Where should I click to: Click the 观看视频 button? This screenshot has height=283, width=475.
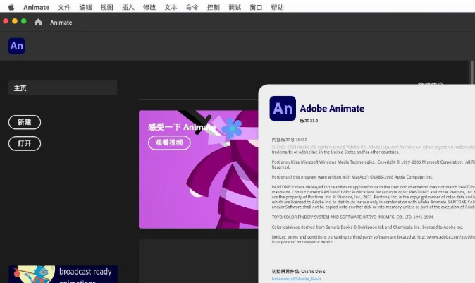coord(169,143)
